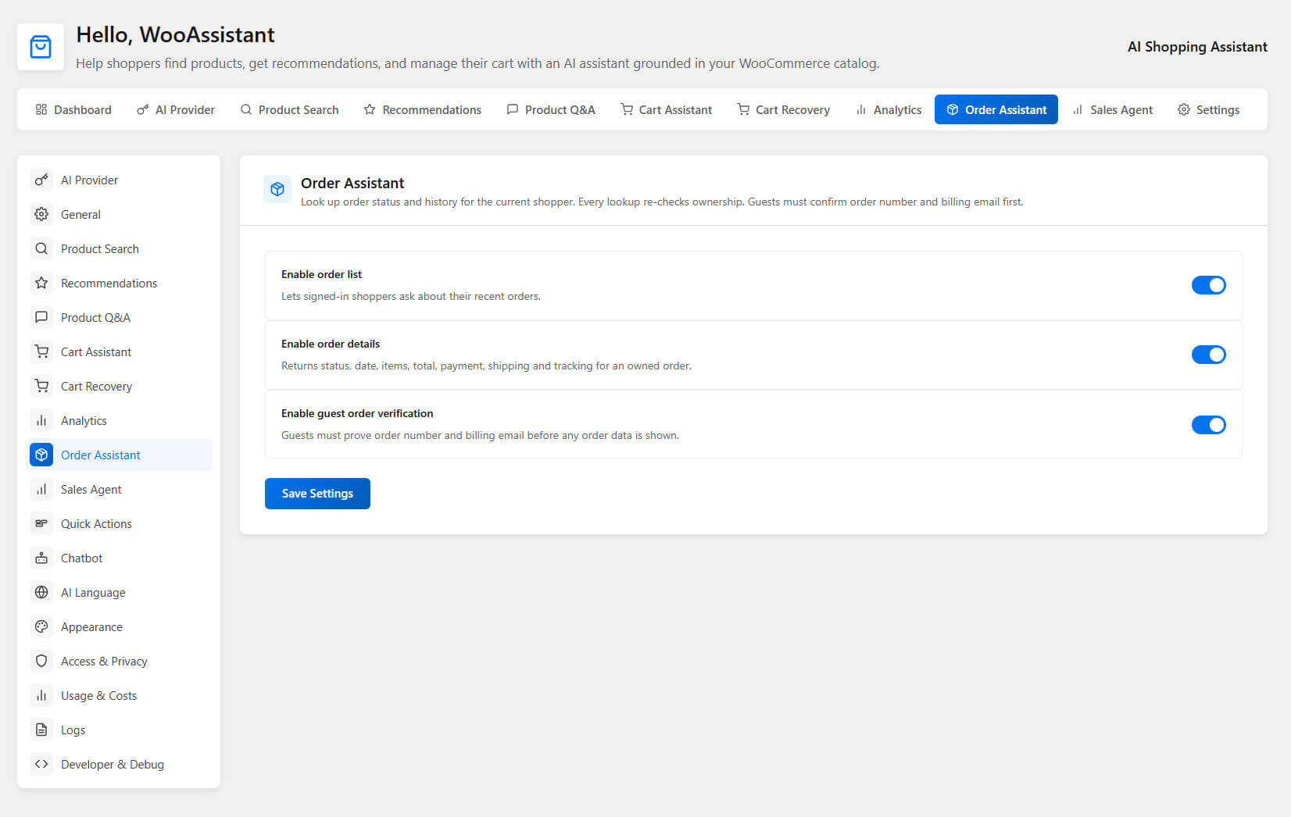
Task: Click the 'Enable order list' label
Action: point(321,274)
